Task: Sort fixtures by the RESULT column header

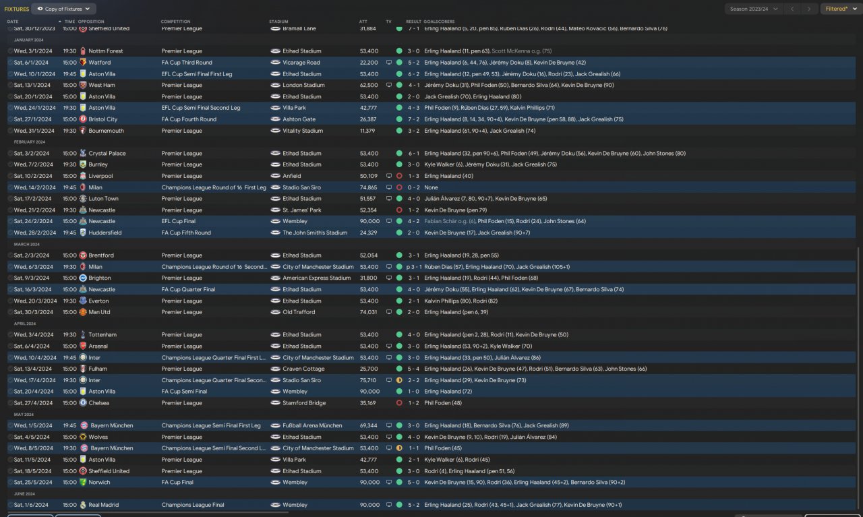Action: [x=413, y=22]
